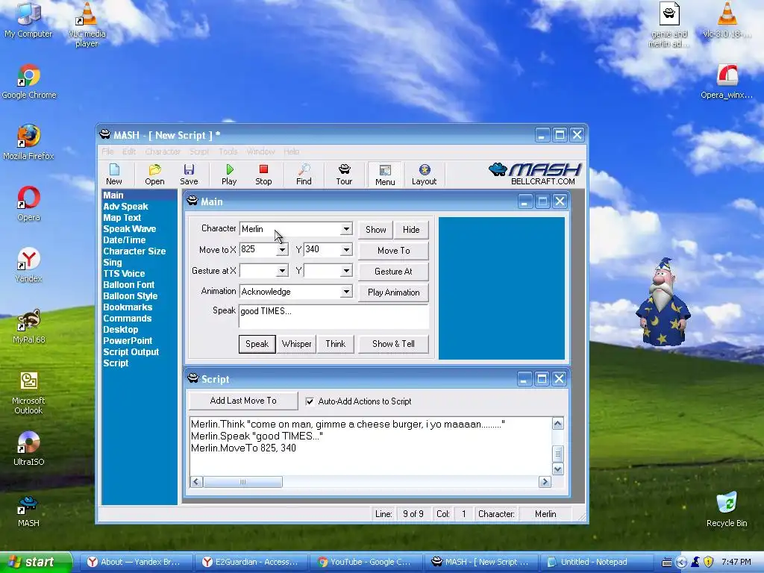
Task: Click the Play Animation button
Action: [x=394, y=292]
